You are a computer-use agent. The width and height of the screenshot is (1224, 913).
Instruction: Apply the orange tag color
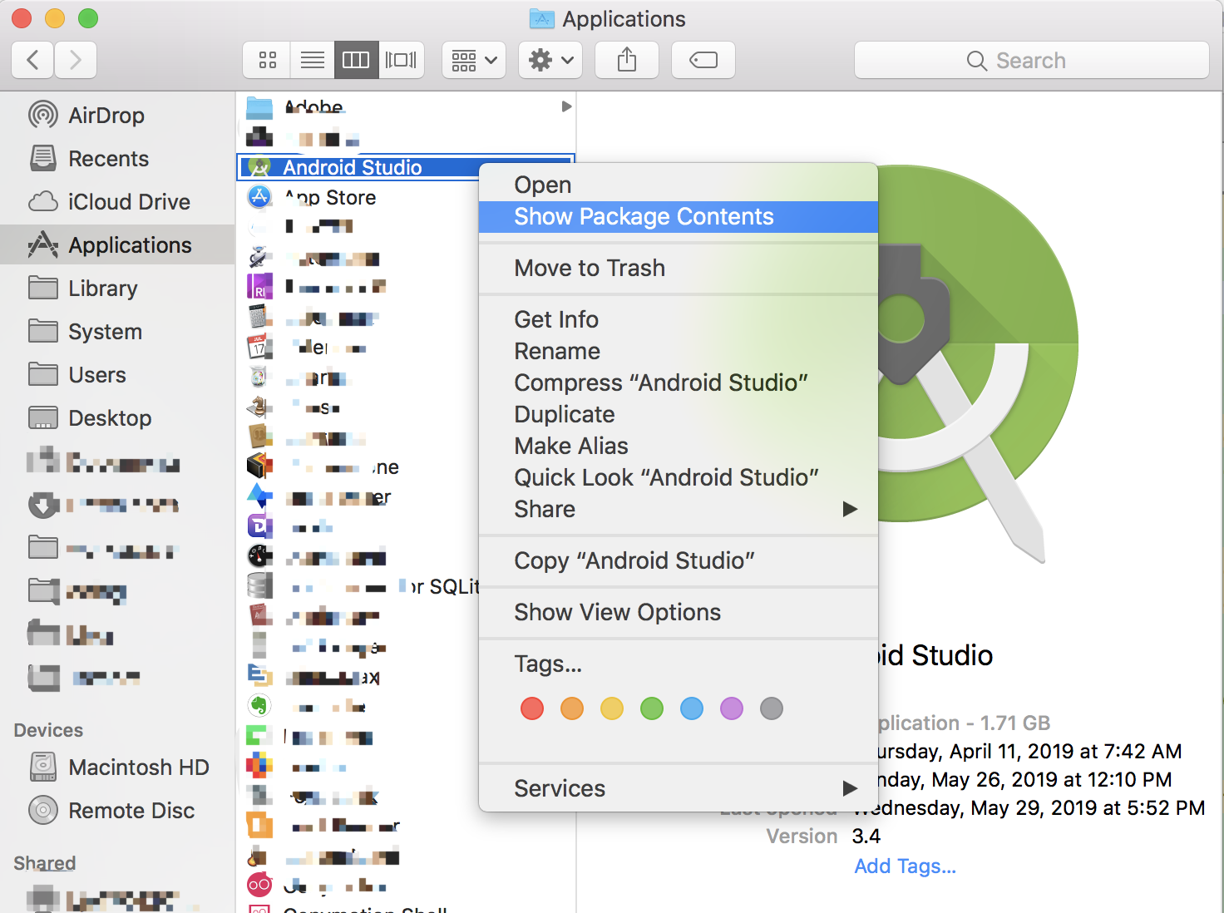(572, 708)
